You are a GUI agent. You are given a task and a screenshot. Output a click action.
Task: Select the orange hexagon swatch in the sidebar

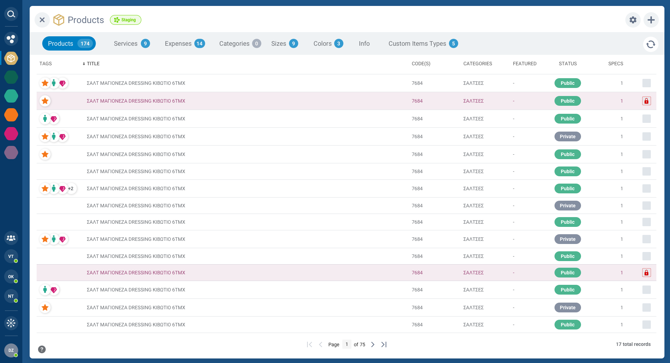tap(11, 115)
